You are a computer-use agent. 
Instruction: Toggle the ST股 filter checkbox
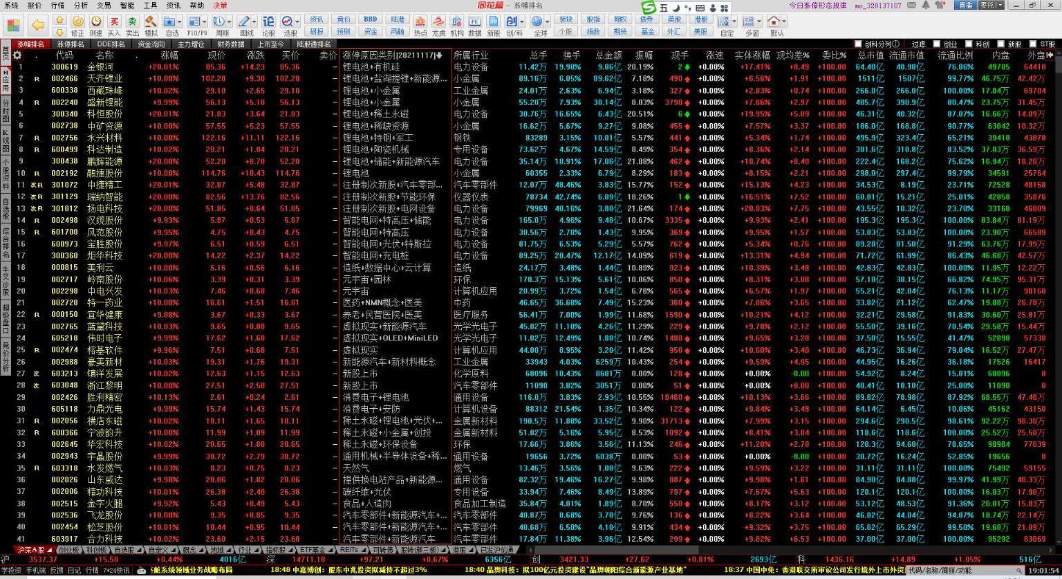pyautogui.click(x=1033, y=44)
